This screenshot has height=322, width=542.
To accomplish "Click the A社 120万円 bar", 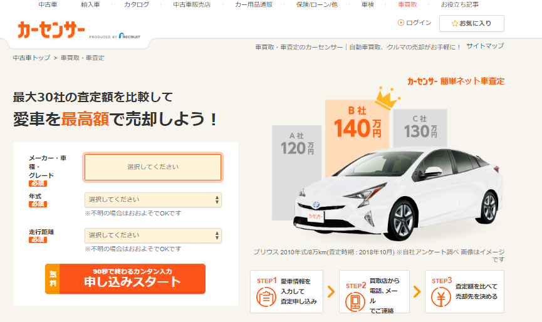I will click(x=296, y=173).
